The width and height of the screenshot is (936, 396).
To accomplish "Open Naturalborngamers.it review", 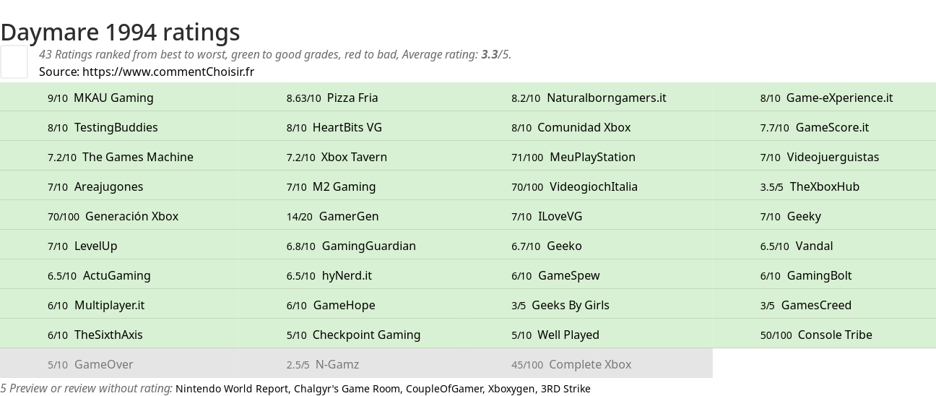I will point(606,98).
